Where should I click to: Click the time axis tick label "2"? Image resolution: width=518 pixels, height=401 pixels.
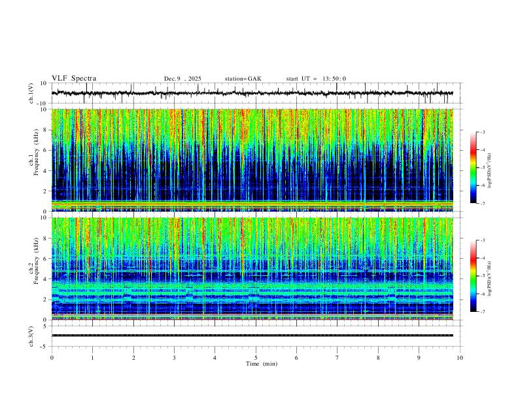coord(133,358)
